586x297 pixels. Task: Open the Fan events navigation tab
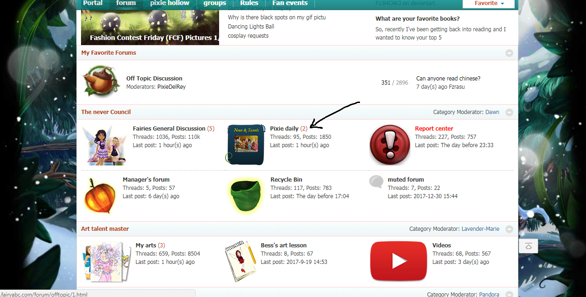290,3
